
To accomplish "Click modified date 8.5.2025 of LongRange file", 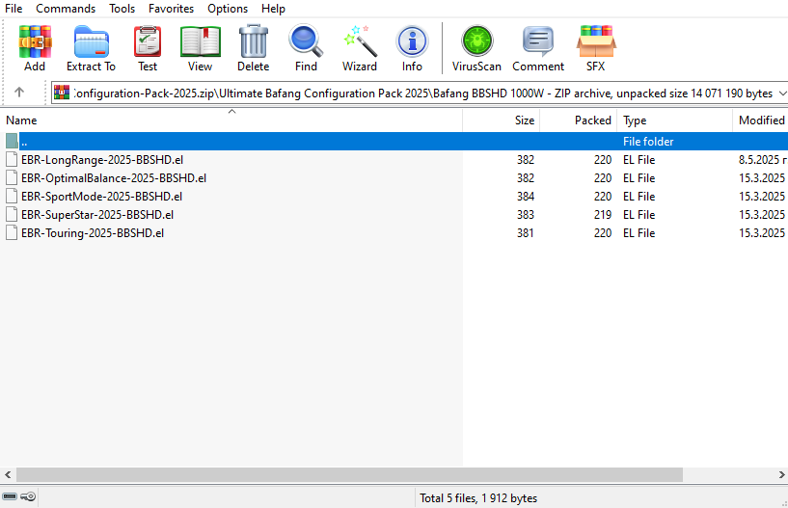I will [x=762, y=160].
